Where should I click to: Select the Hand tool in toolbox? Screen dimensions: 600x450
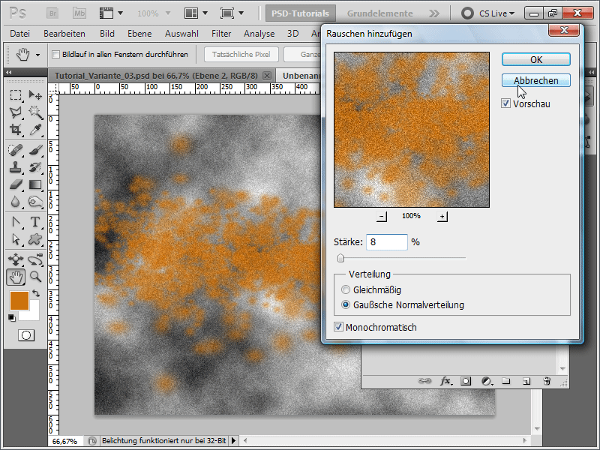pyautogui.click(x=16, y=277)
